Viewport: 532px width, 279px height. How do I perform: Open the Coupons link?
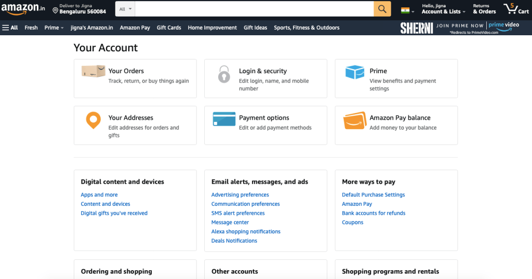353,222
